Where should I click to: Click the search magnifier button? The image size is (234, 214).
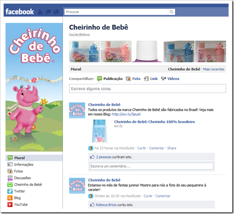pos(171,12)
